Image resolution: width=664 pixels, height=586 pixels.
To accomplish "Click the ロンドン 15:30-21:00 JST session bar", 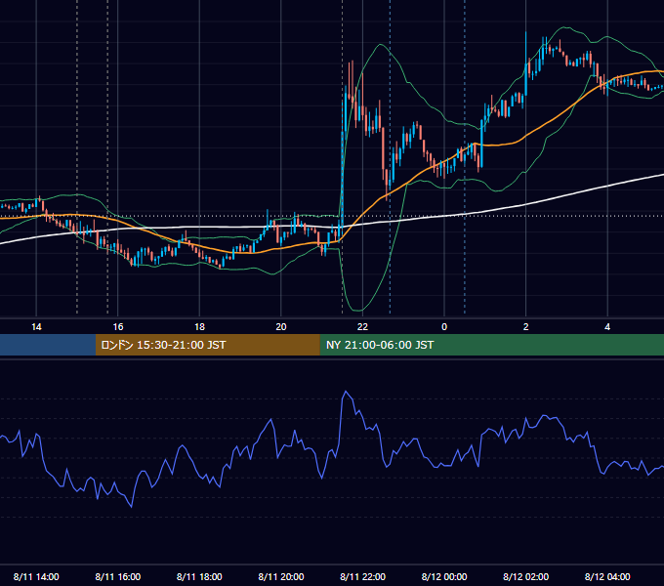I will (207, 345).
